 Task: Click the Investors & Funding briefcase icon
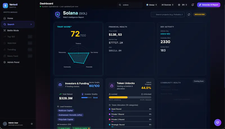[60, 85]
